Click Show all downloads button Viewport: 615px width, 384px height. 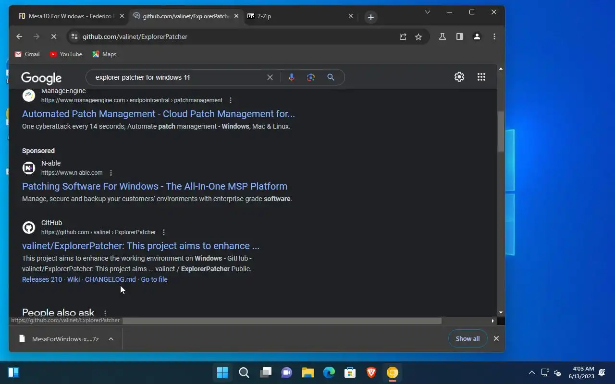[x=467, y=338]
